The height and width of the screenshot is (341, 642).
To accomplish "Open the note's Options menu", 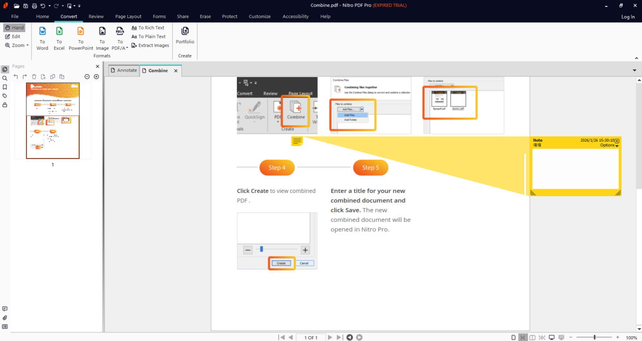I will tap(609, 145).
